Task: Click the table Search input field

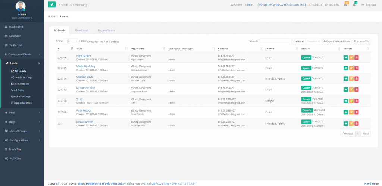Action: pyautogui.click(x=275, y=41)
